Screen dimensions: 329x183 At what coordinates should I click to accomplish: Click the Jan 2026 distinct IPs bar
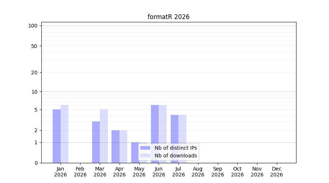point(57,136)
